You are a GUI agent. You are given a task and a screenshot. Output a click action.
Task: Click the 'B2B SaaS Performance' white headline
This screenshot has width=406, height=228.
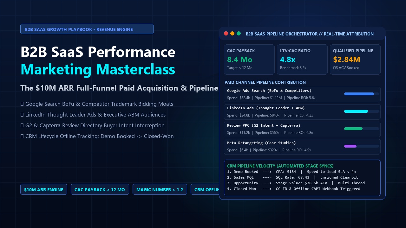click(x=98, y=52)
